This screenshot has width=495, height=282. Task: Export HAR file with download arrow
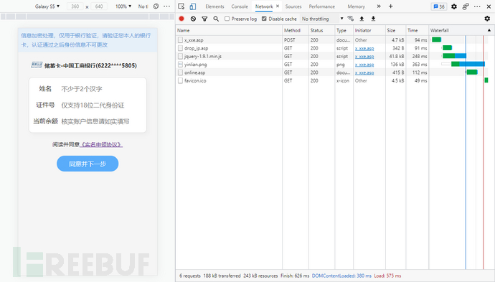pos(373,19)
